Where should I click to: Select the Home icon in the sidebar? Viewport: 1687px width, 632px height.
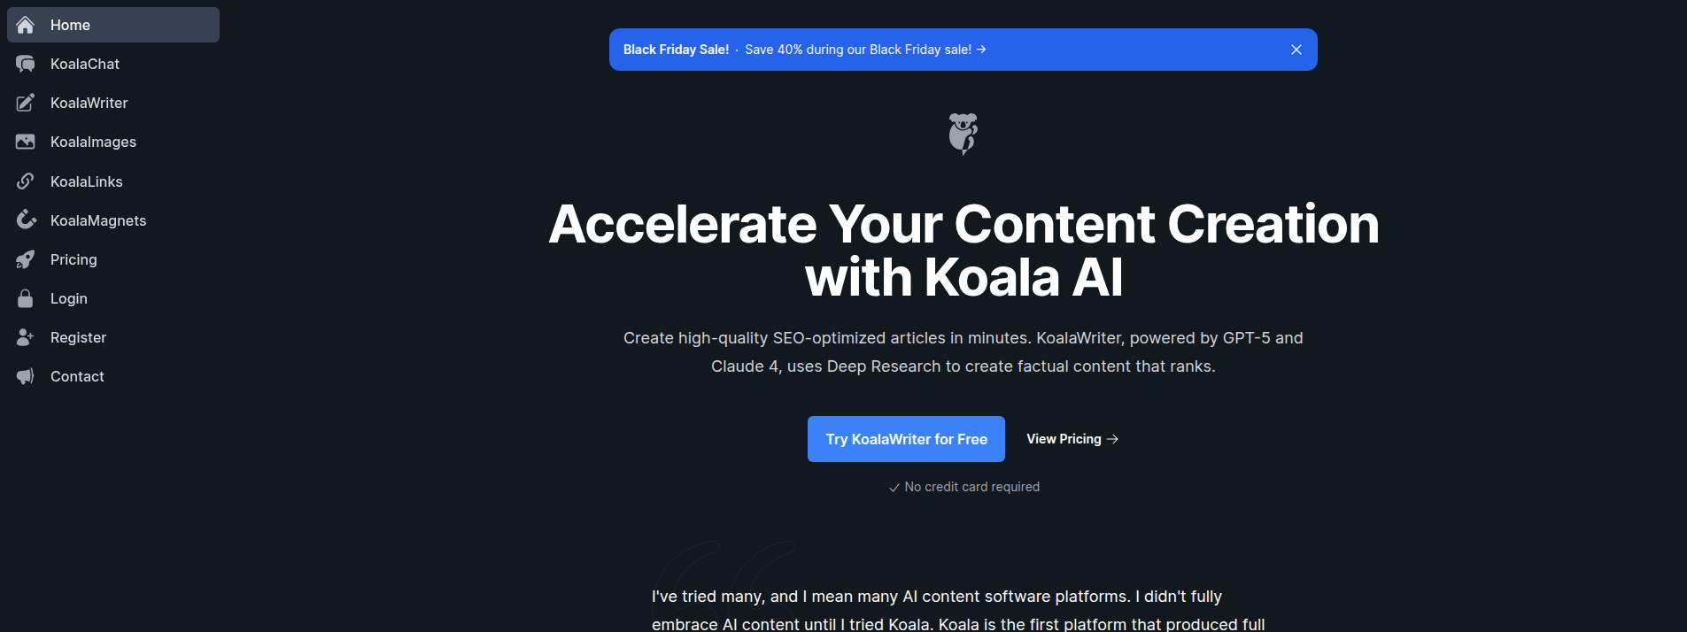pyautogui.click(x=25, y=25)
